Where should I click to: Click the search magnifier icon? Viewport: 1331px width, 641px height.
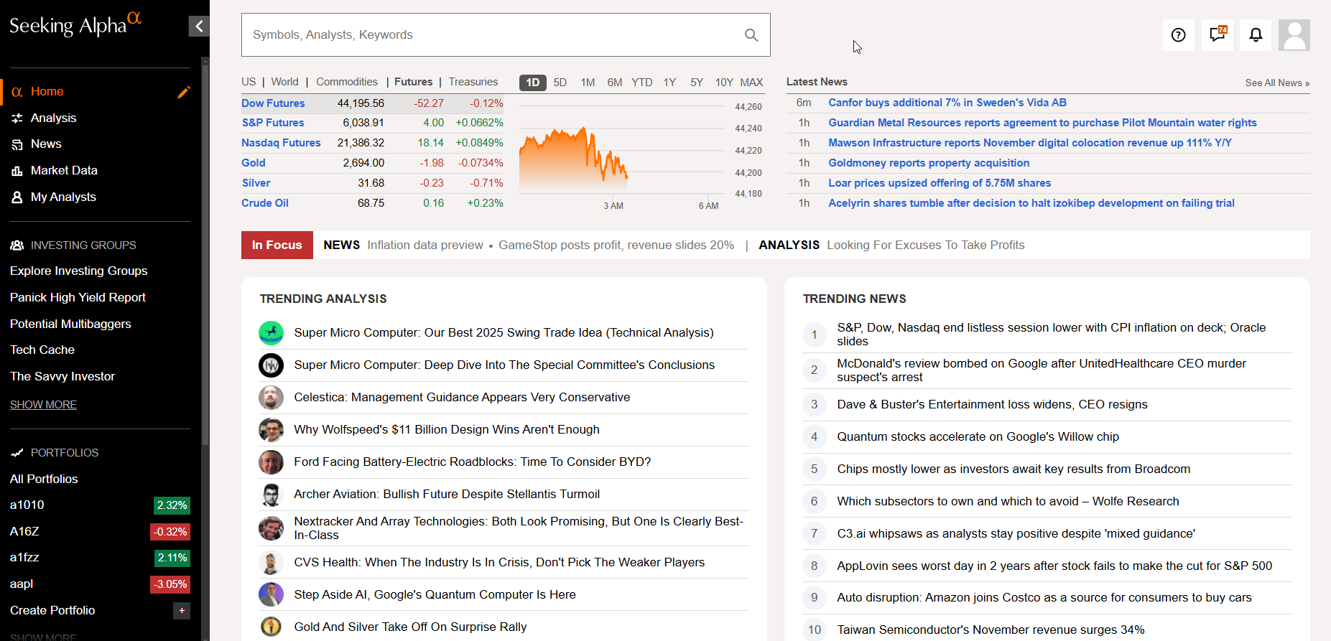[x=751, y=34]
